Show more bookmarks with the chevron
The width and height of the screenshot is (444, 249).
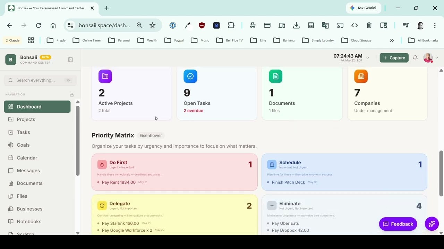(392, 40)
